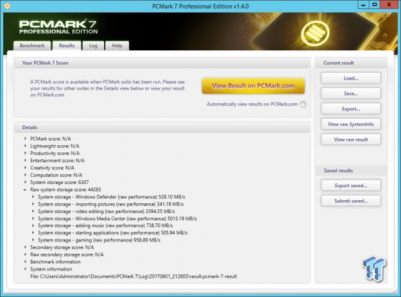
Task: Expand the video editing raw performance row
Action: point(33,211)
